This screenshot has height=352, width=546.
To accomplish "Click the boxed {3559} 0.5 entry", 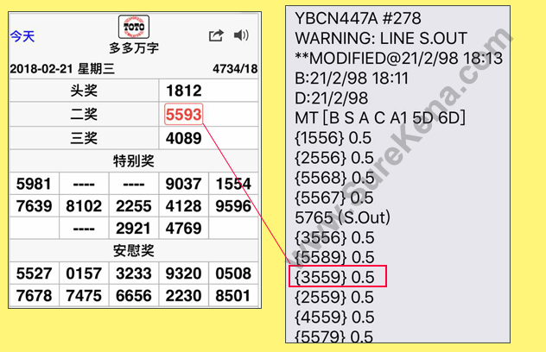I will point(337,277).
